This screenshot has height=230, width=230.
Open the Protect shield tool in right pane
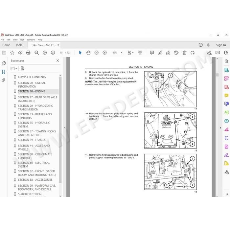(x=226, y=138)
